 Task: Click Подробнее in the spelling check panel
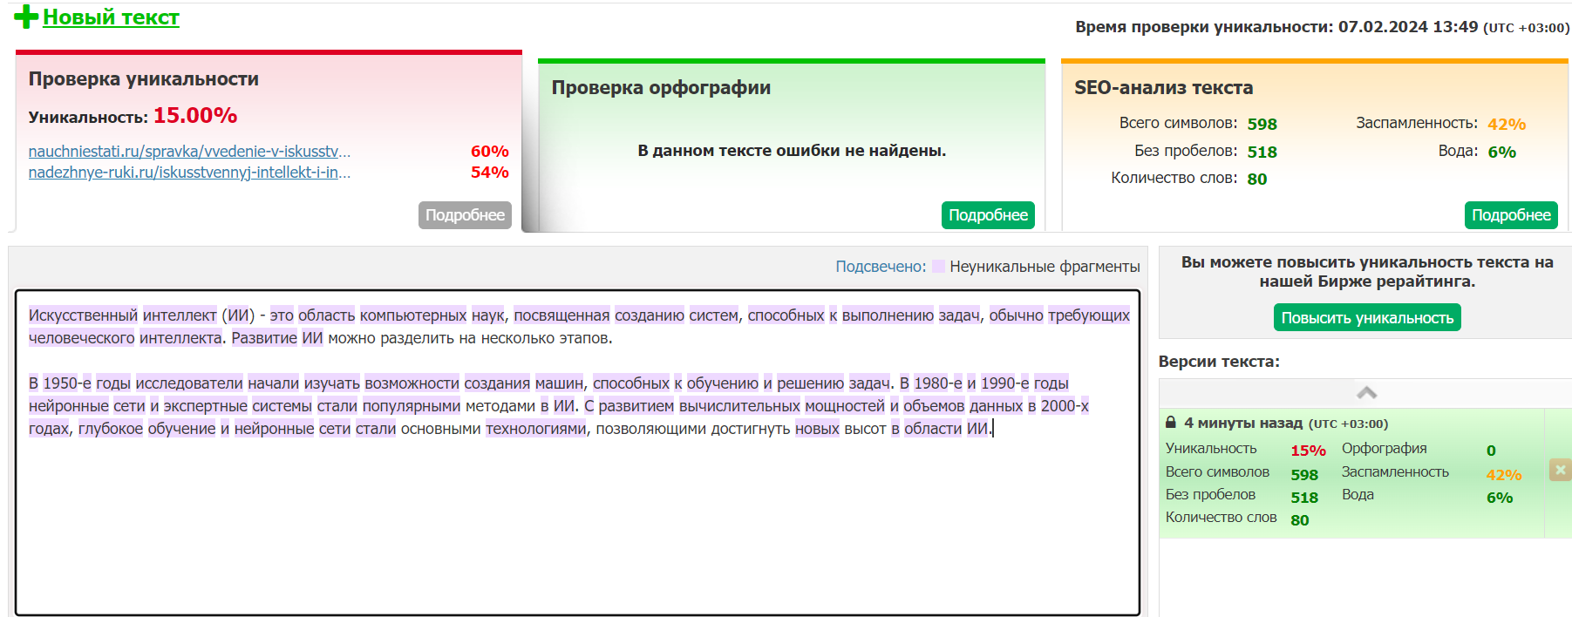[x=988, y=215]
